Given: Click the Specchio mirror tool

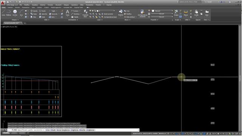Looking at the screenshot, I should tap(43, 14).
